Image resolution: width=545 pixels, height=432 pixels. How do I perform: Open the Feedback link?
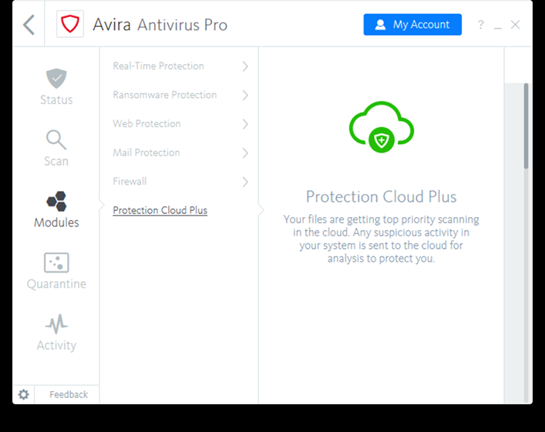coord(69,394)
